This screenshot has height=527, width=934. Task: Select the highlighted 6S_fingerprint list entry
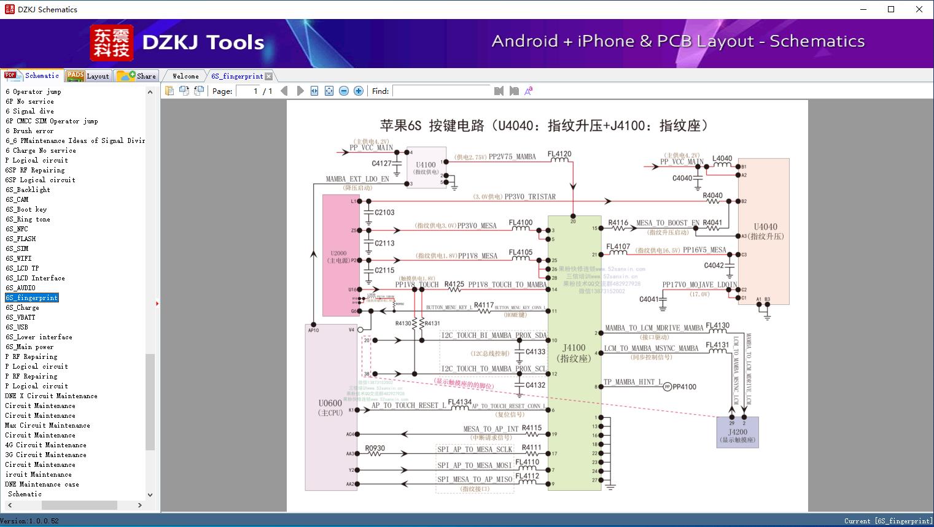[x=32, y=298]
